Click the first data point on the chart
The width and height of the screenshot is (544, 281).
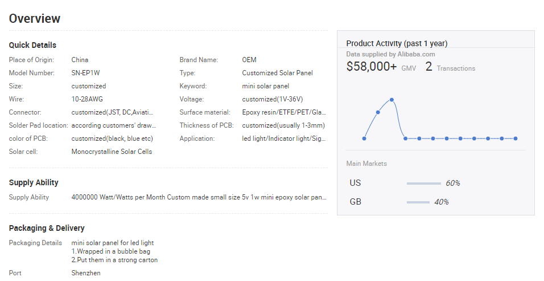coord(364,139)
